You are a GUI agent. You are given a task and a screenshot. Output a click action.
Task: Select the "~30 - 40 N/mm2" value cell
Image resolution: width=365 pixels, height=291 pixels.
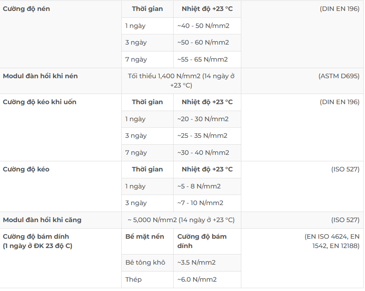pos(203,153)
